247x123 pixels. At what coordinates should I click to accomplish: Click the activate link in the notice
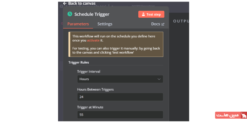pyautogui.click(x=93, y=40)
